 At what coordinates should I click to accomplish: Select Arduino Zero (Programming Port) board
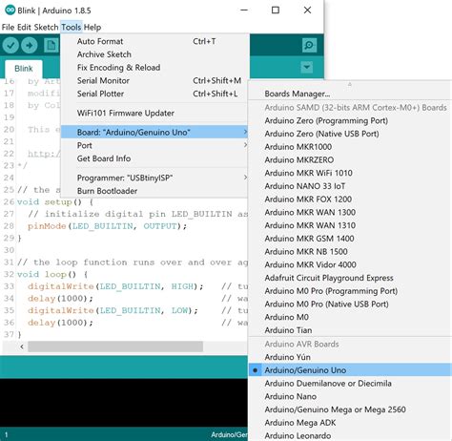350,120
